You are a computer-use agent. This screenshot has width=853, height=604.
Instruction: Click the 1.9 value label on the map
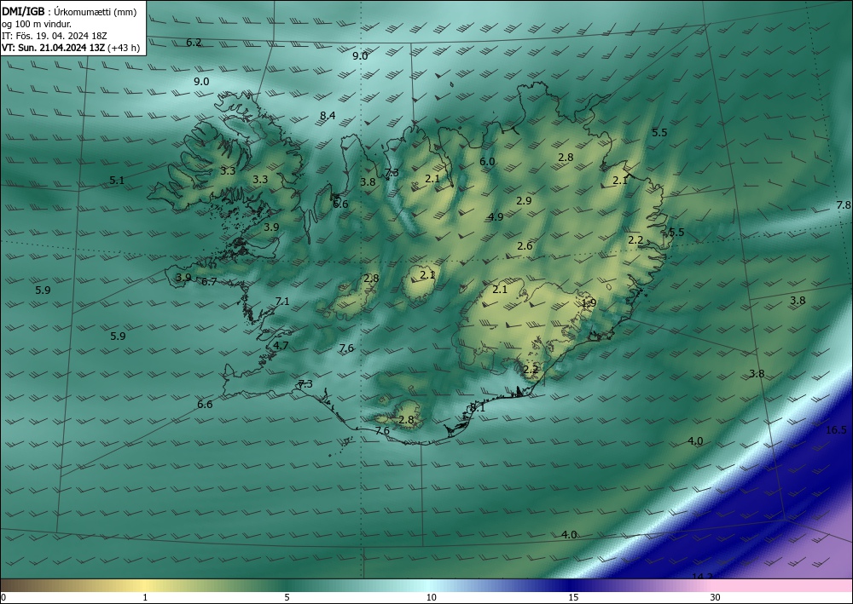point(589,303)
